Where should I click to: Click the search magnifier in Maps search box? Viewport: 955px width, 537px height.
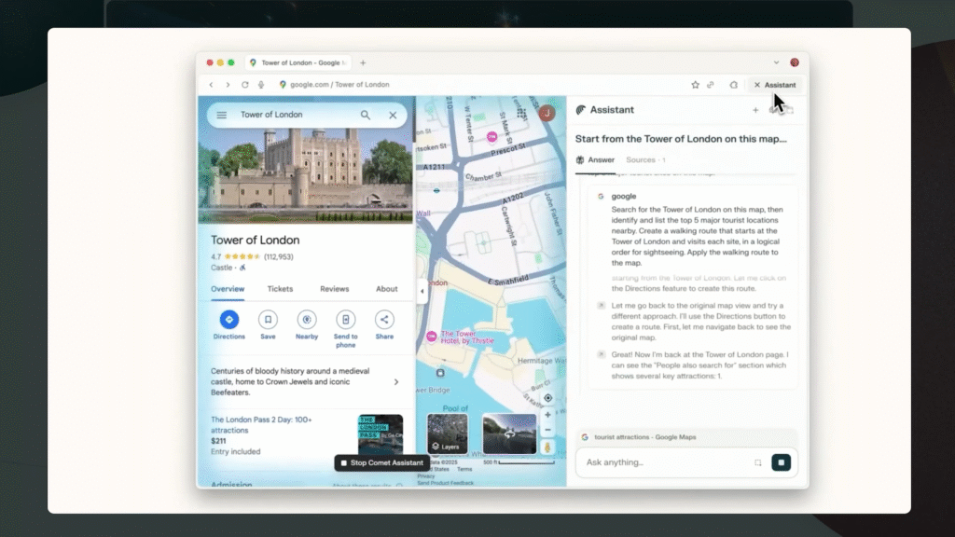pyautogui.click(x=366, y=115)
